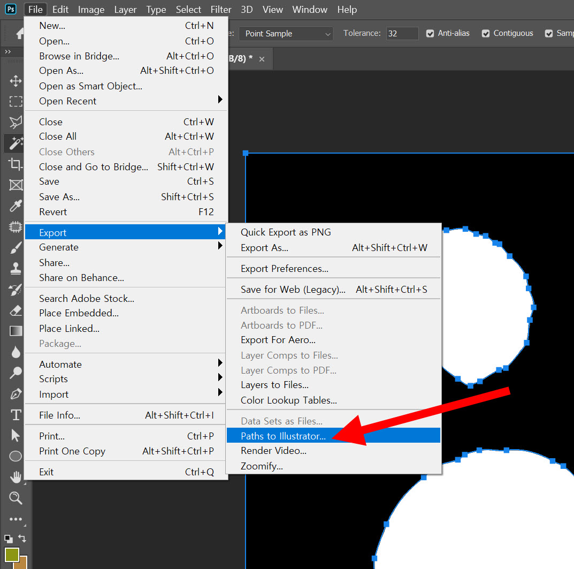
Task: Choose Paths to Illustrator export option
Action: 333,436
